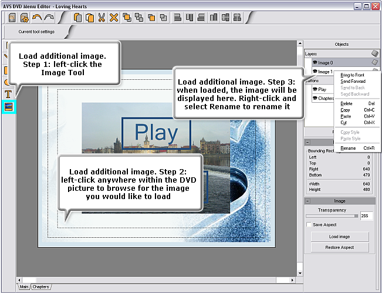Collapse the Bounding Rectangle properties section
Viewport: 382px width, 293px height.
tap(307, 142)
